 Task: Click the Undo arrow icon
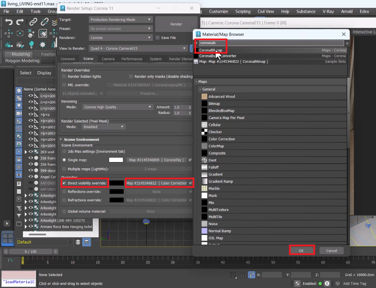(x=9, y=22)
